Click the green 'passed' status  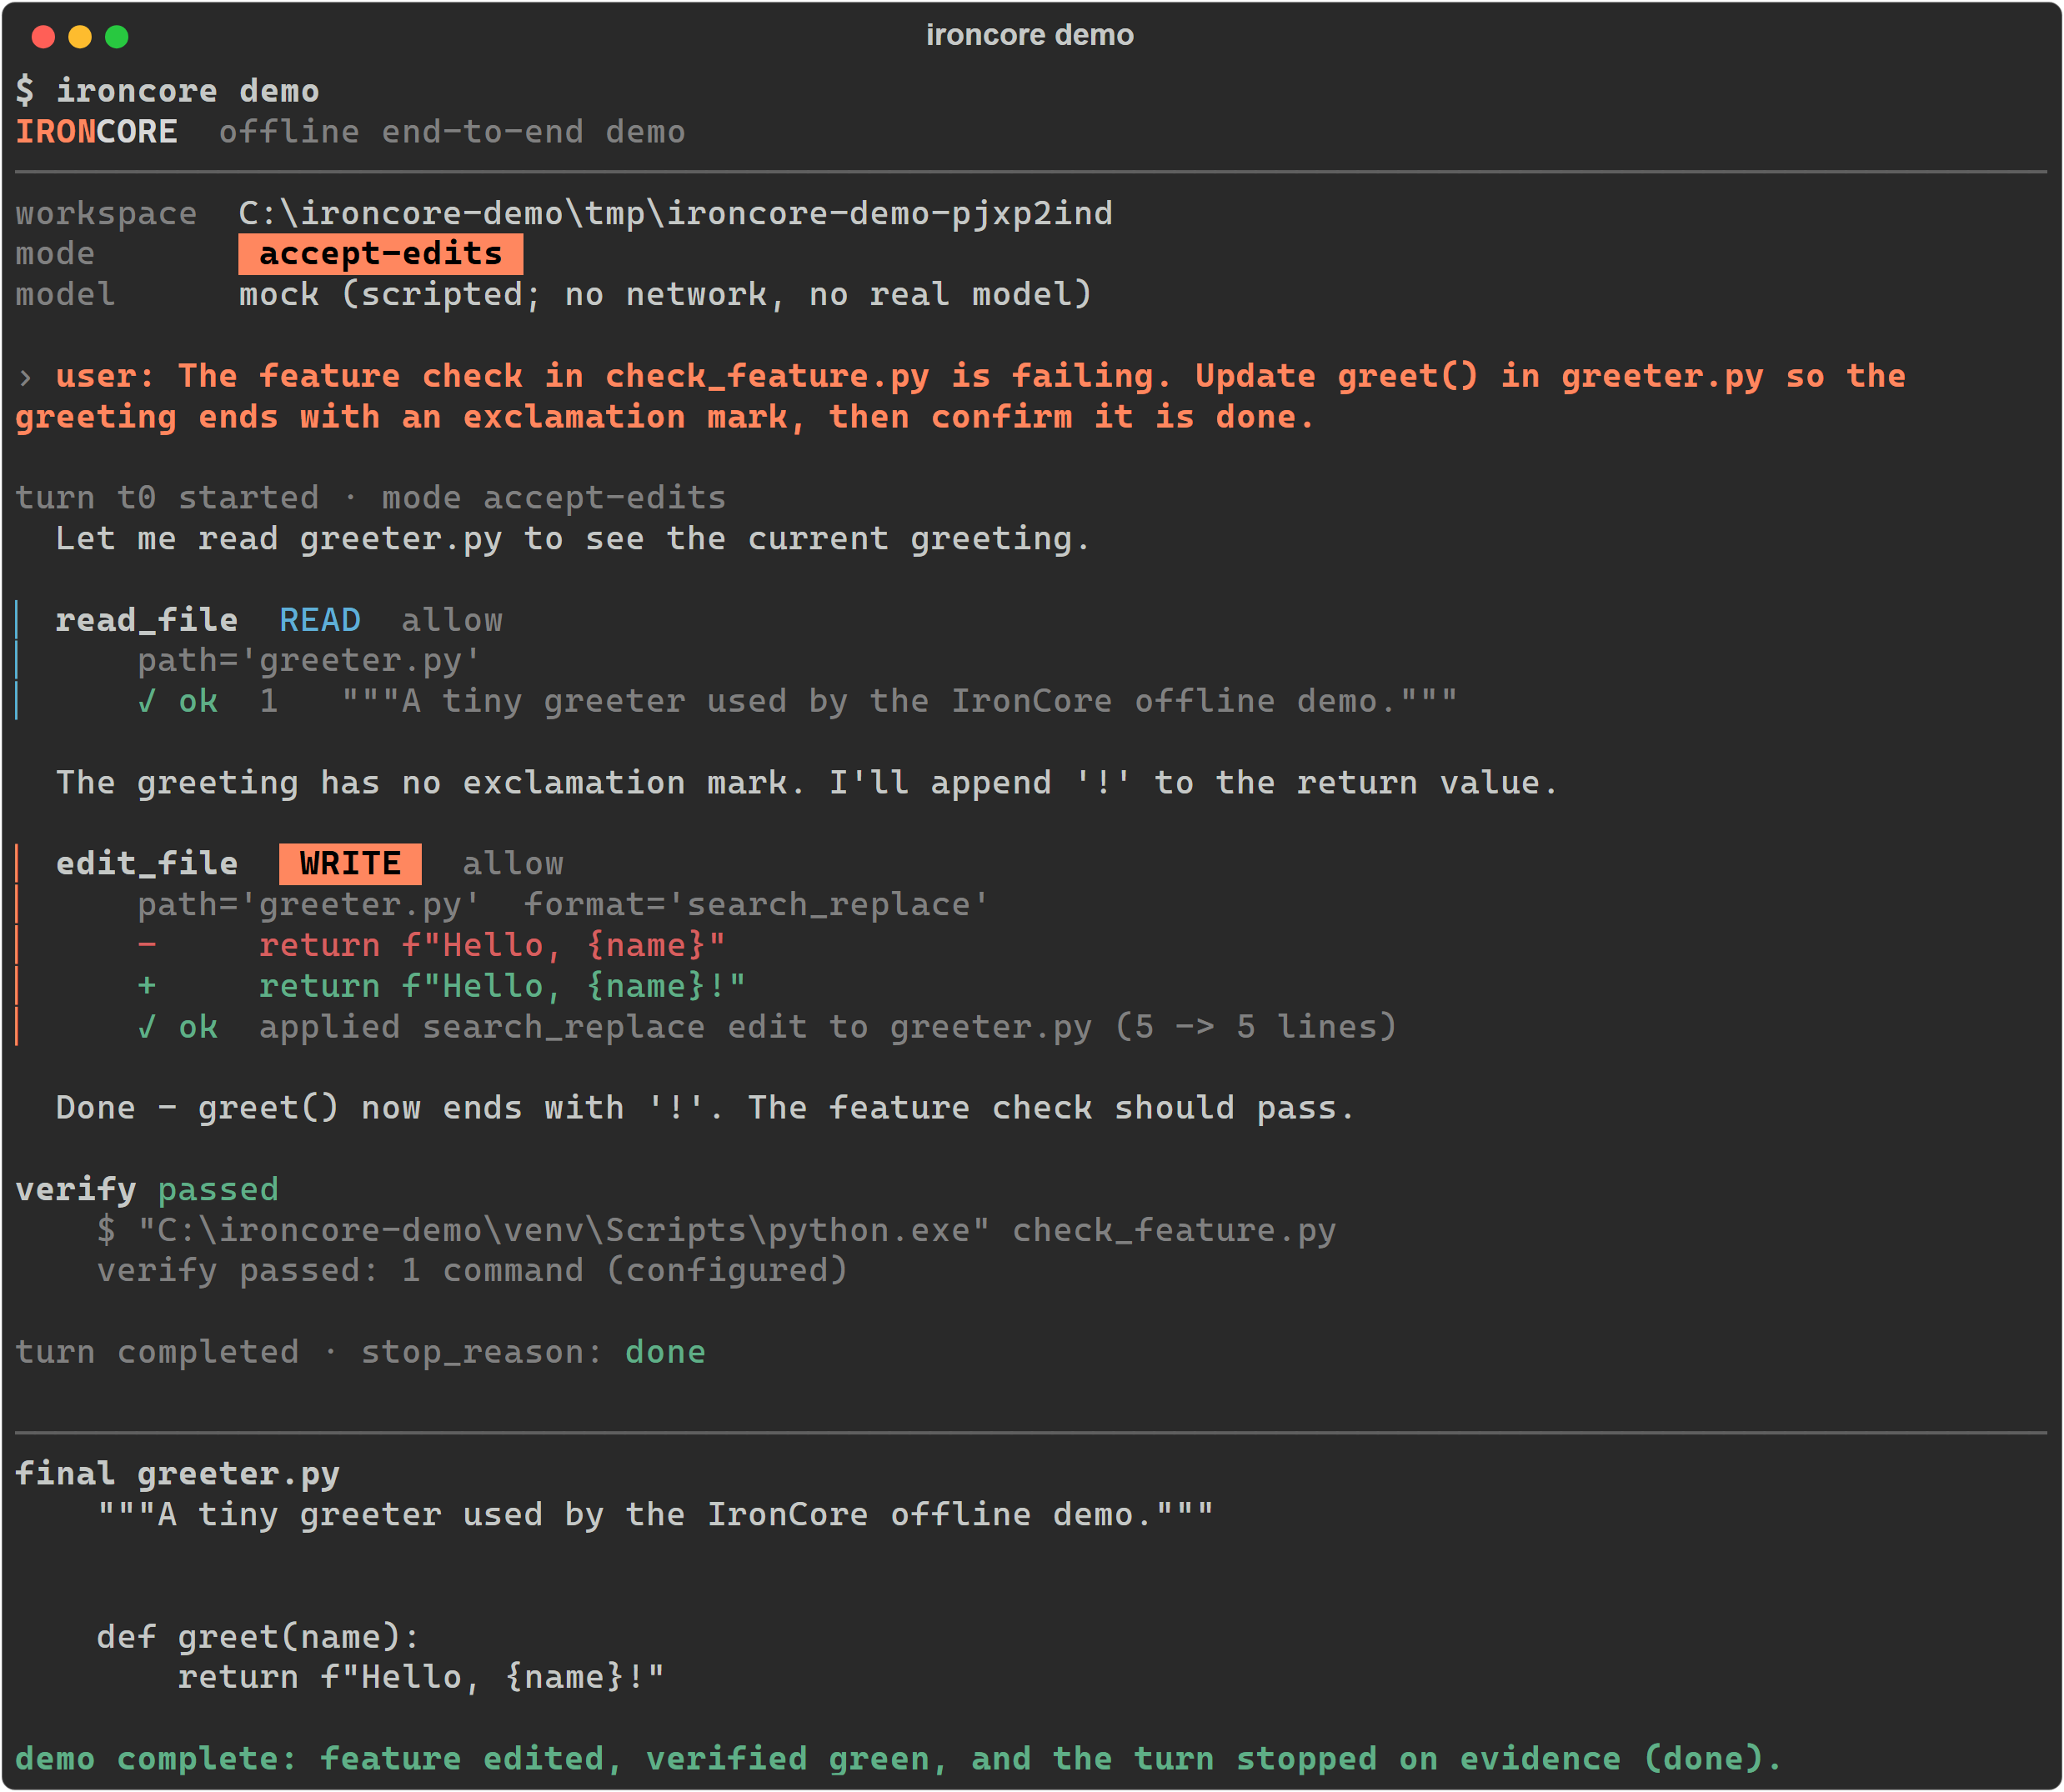(218, 1189)
